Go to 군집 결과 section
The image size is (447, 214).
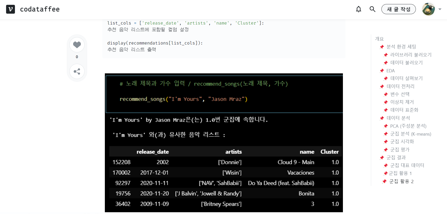point(396,158)
